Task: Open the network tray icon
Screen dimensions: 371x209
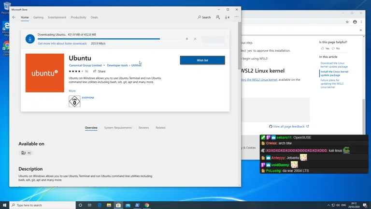Action: pos(333,205)
